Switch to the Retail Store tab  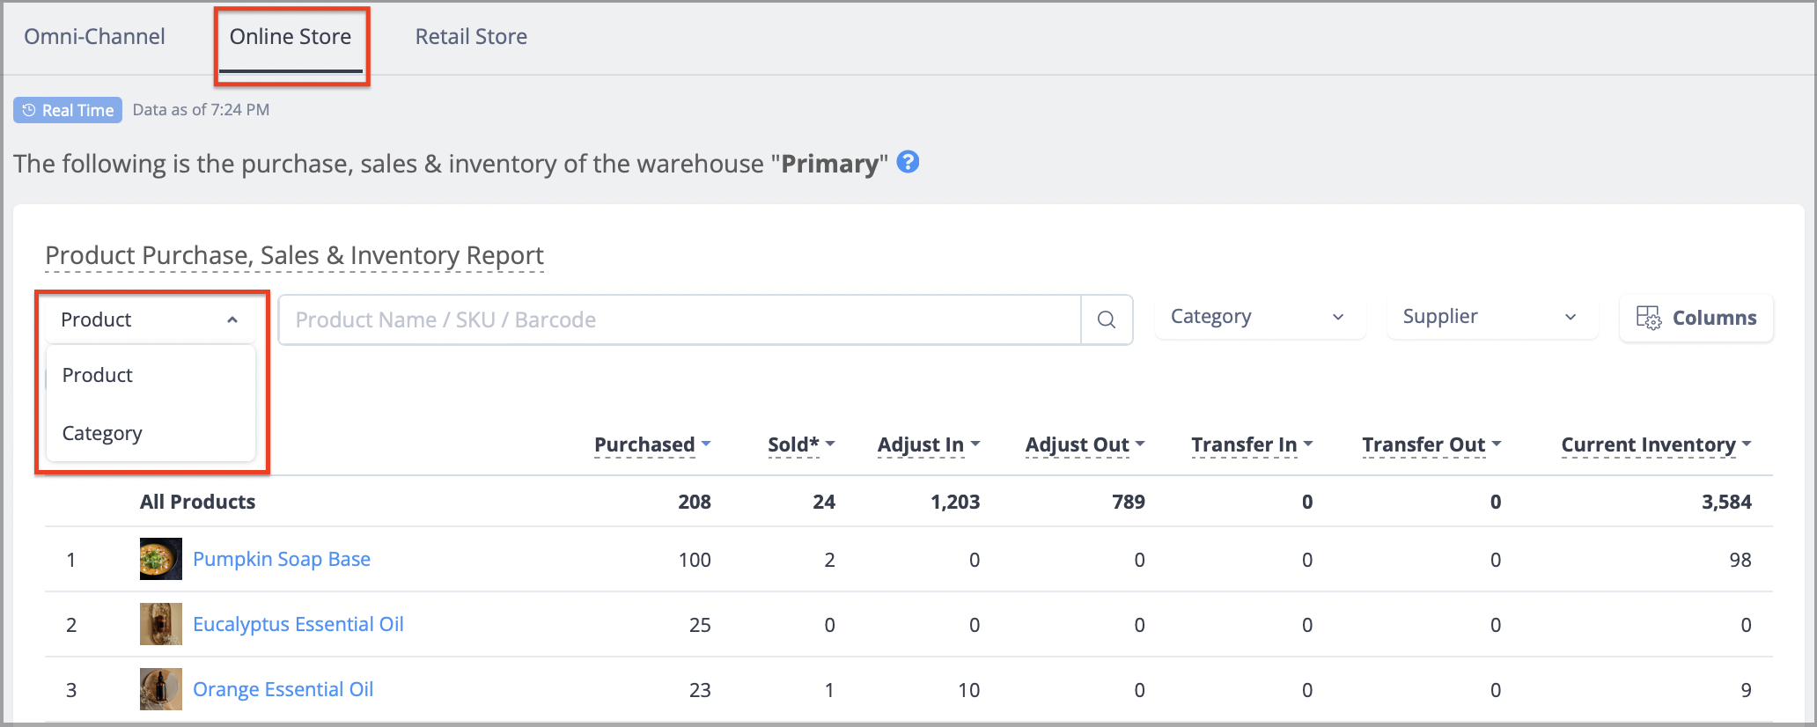471,36
